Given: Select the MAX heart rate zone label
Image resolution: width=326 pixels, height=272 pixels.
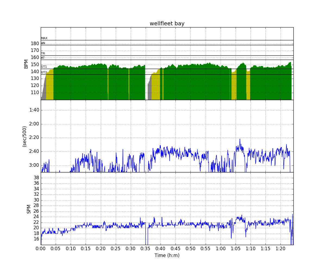Looking at the screenshot, I should coord(44,38).
